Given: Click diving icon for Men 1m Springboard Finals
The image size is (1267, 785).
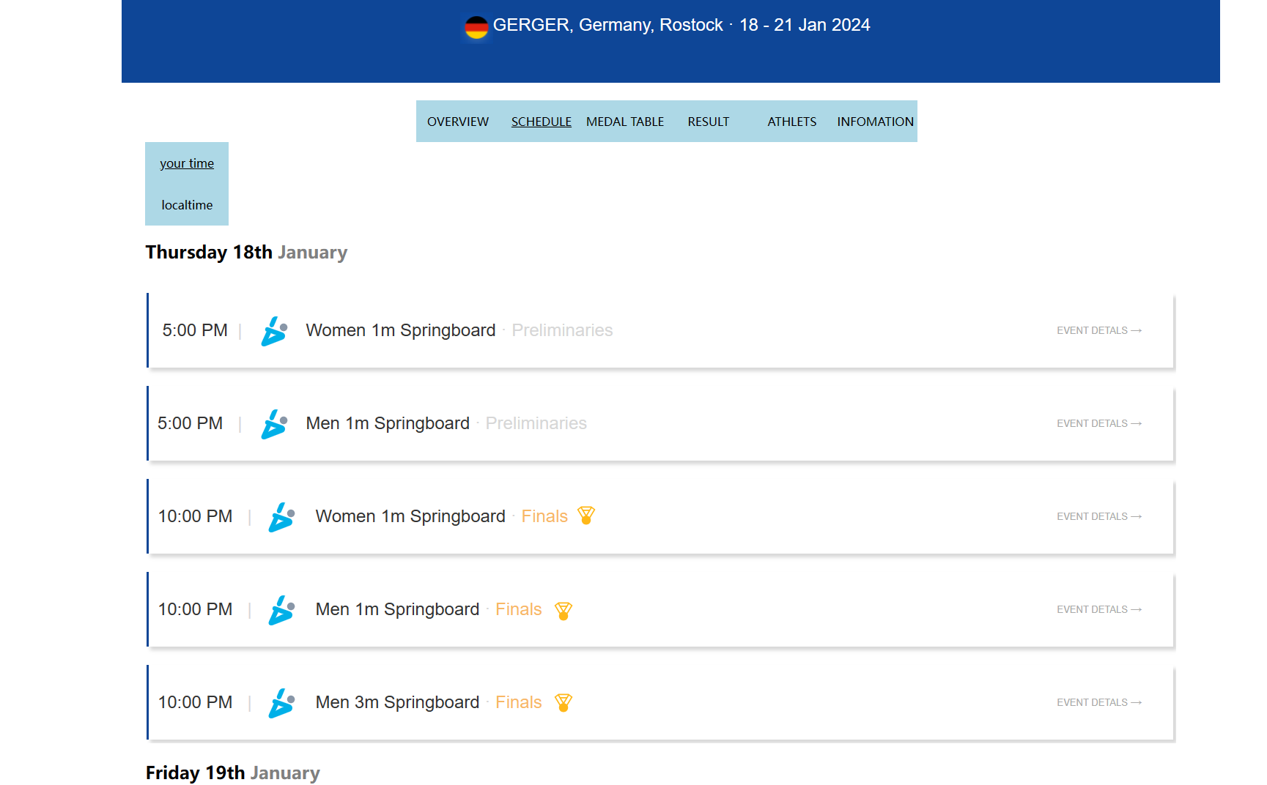Looking at the screenshot, I should [x=281, y=610].
